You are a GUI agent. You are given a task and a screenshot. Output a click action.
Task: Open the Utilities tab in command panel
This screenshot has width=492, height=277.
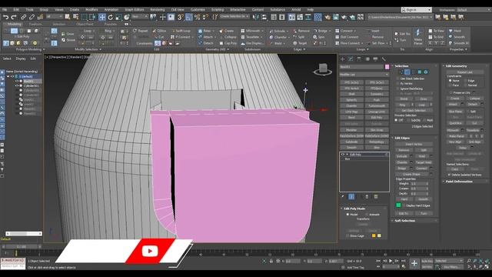[384, 58]
